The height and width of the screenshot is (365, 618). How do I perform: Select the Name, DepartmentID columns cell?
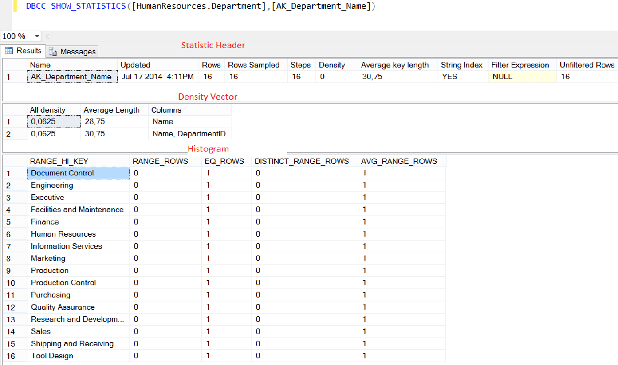click(x=189, y=134)
